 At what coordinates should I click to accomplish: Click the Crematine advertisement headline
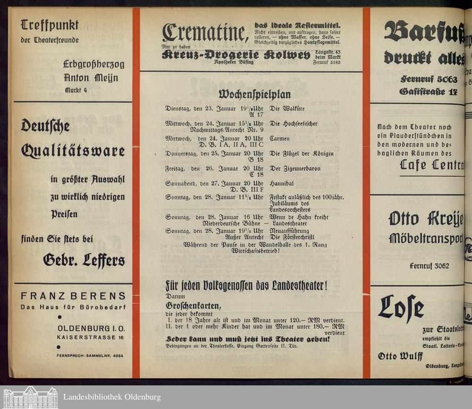tap(205, 33)
